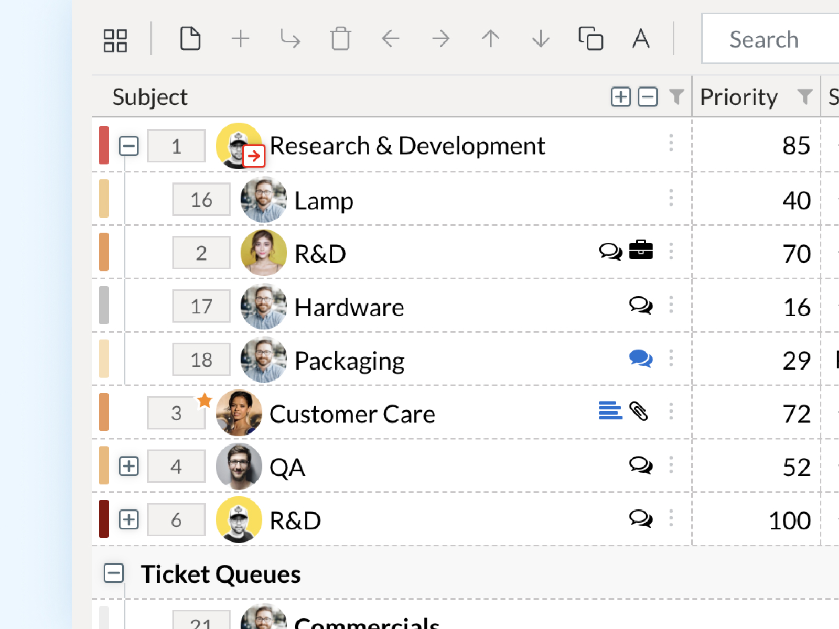Click the trash delete icon
Image resolution: width=839 pixels, height=629 pixels.
point(340,39)
